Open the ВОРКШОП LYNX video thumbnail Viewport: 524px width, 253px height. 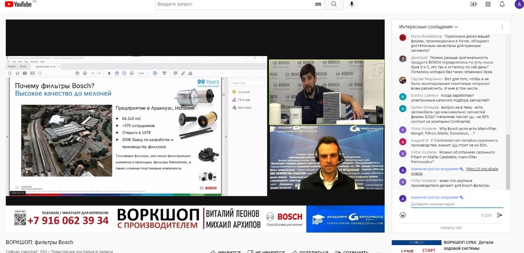[x=417, y=246]
